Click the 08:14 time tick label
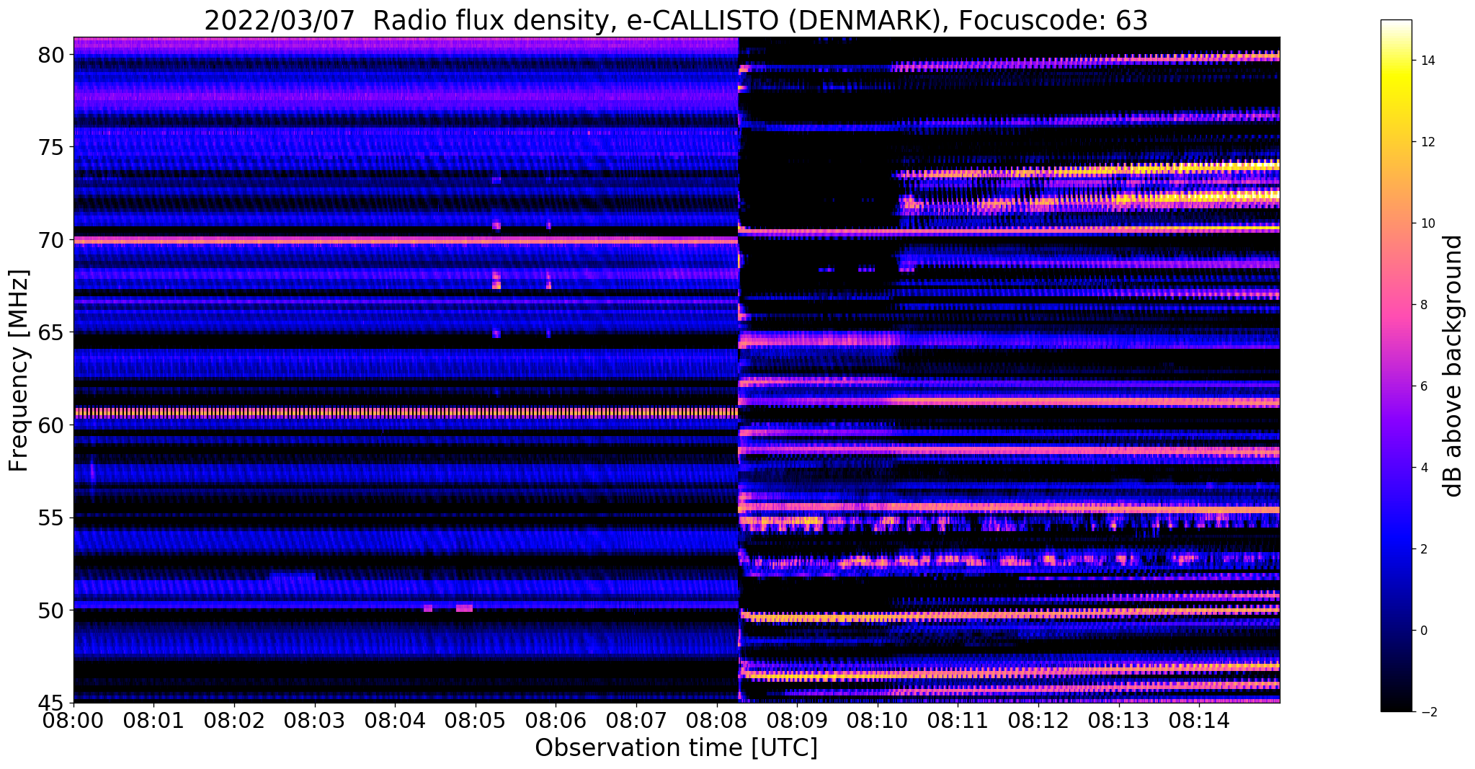This screenshot has height=769, width=1475. pyautogui.click(x=1199, y=720)
